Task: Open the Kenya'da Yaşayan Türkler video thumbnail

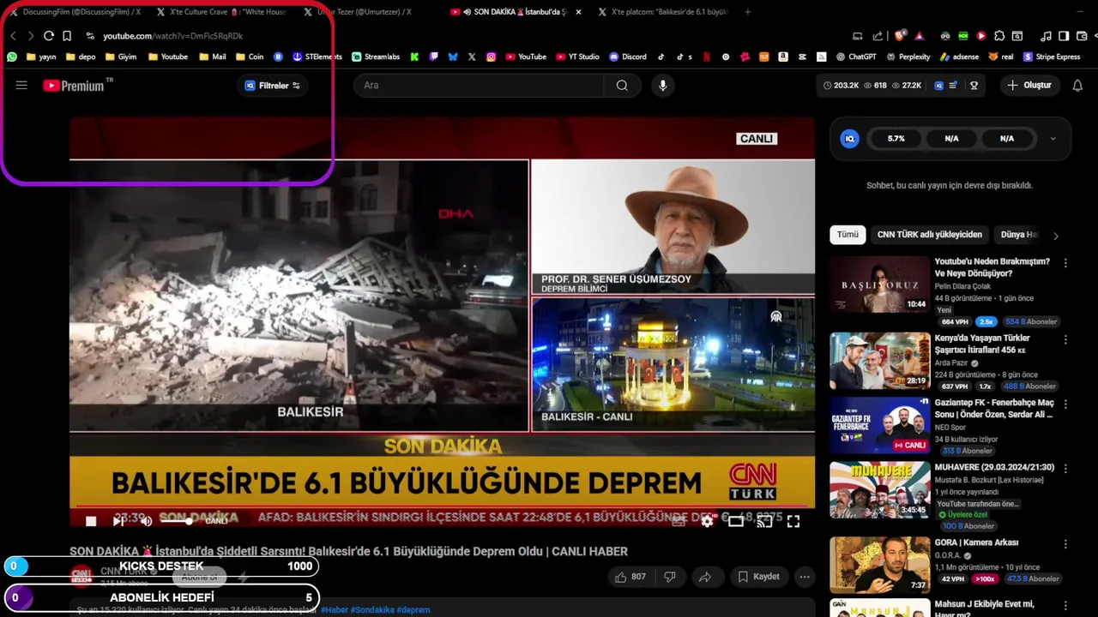Action: click(879, 361)
